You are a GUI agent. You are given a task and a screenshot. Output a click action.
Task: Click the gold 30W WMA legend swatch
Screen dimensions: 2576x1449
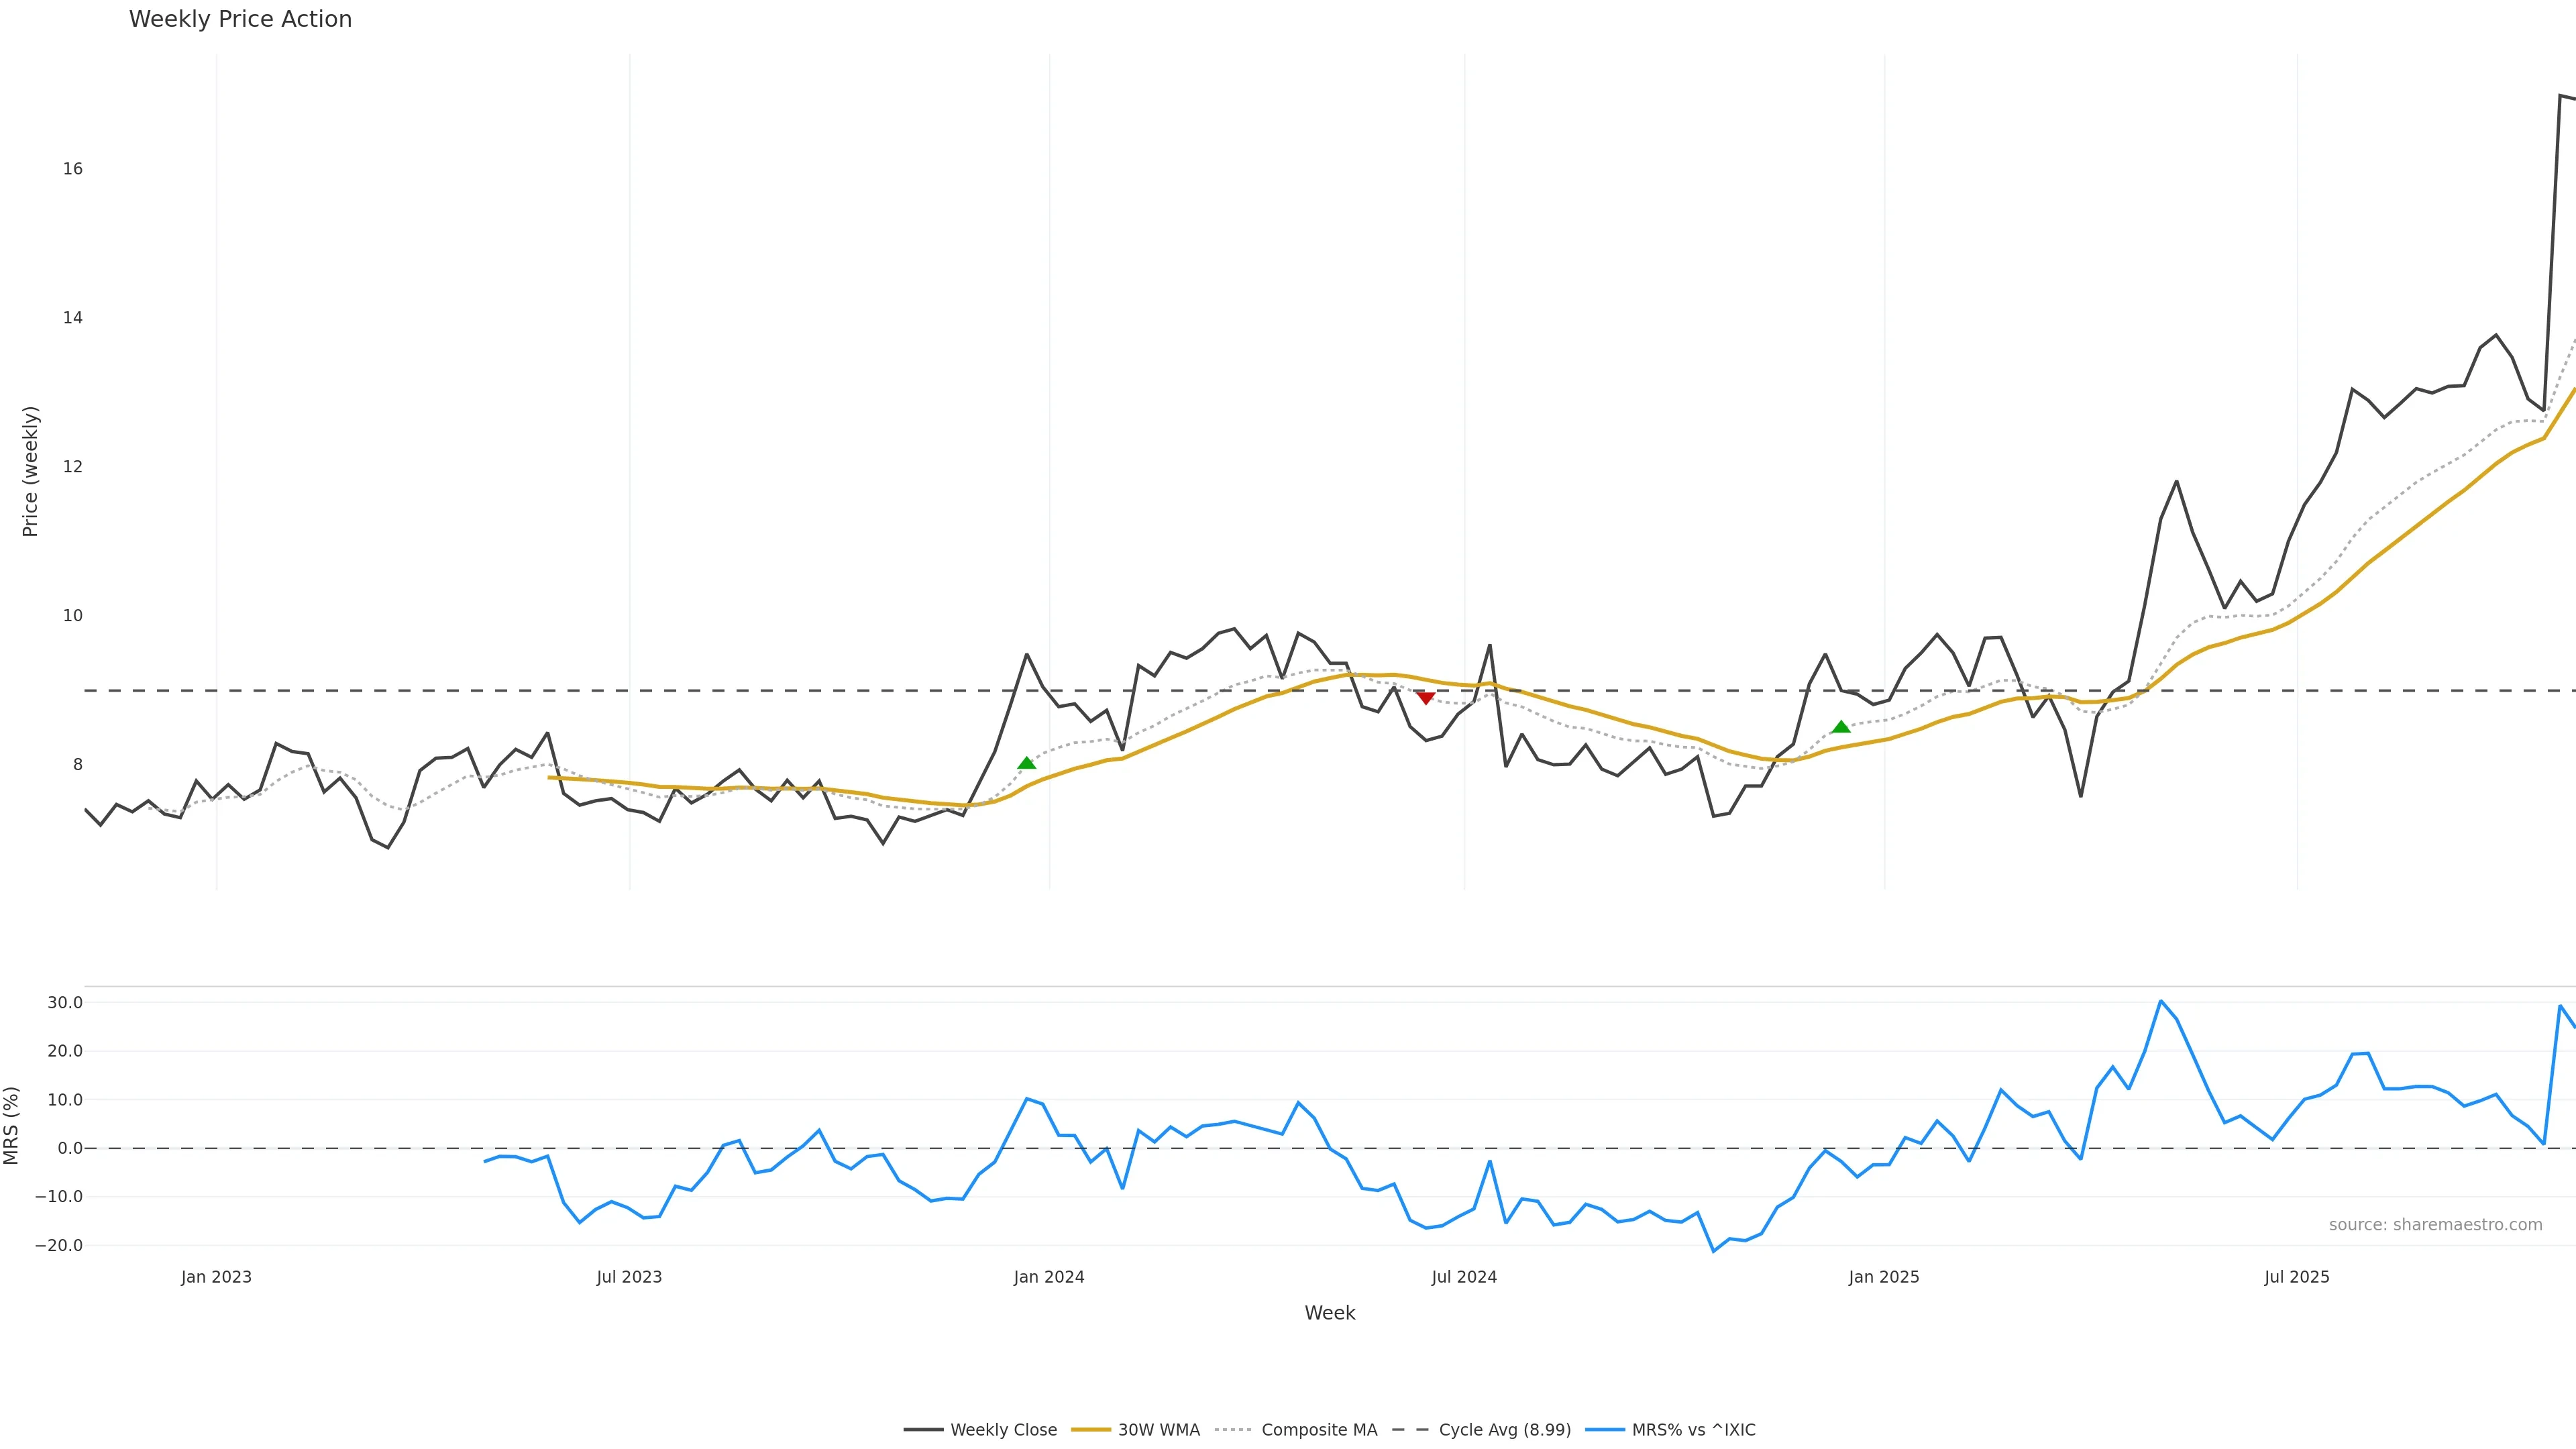click(1091, 1430)
